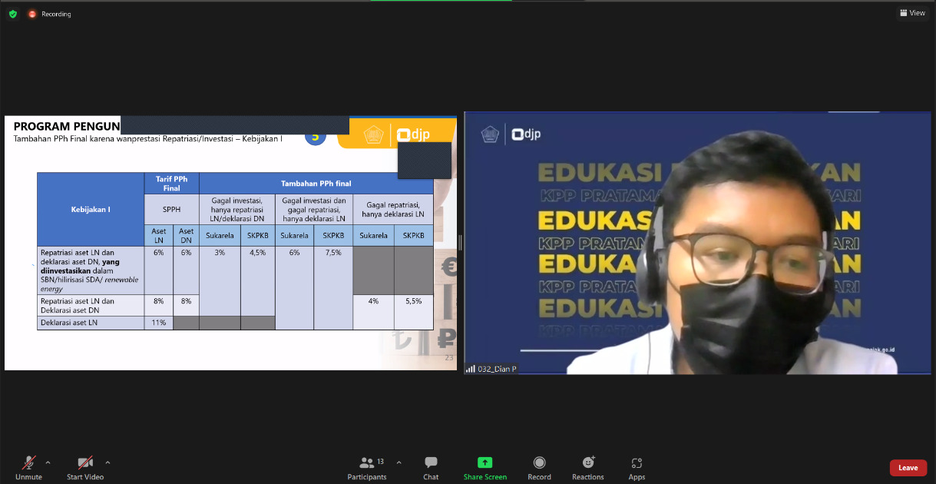
Task: Open audio options arrow beside Unmute
Action: coord(48,462)
